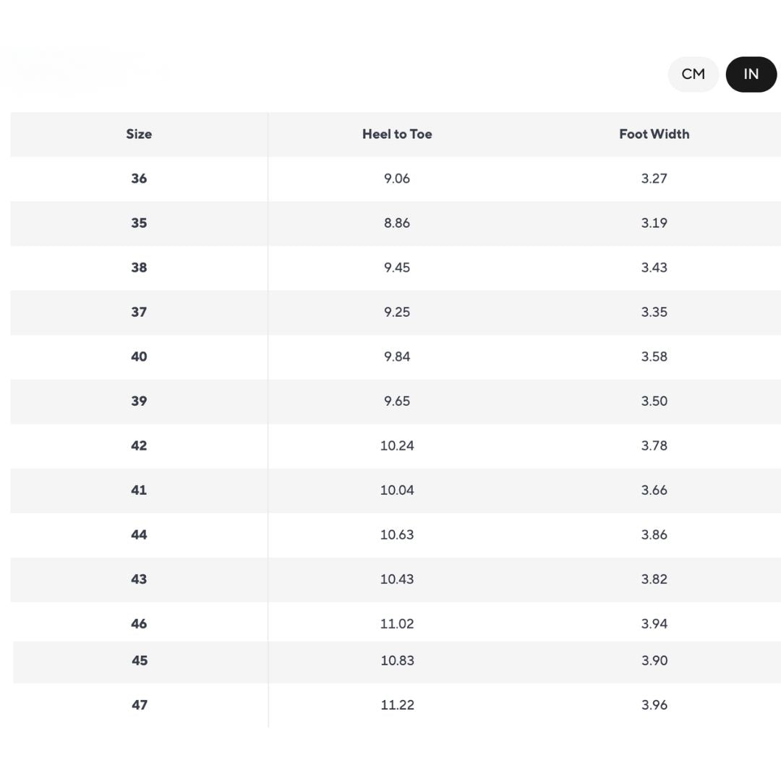Click size 38 in the Size column
This screenshot has height=781, width=781.
[x=139, y=268]
